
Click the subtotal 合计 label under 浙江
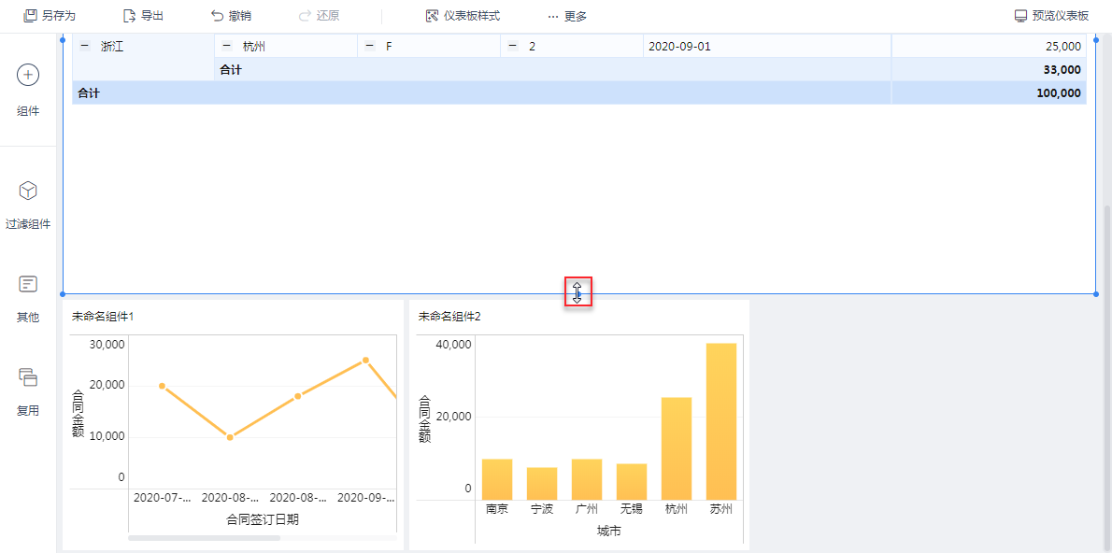(x=231, y=69)
